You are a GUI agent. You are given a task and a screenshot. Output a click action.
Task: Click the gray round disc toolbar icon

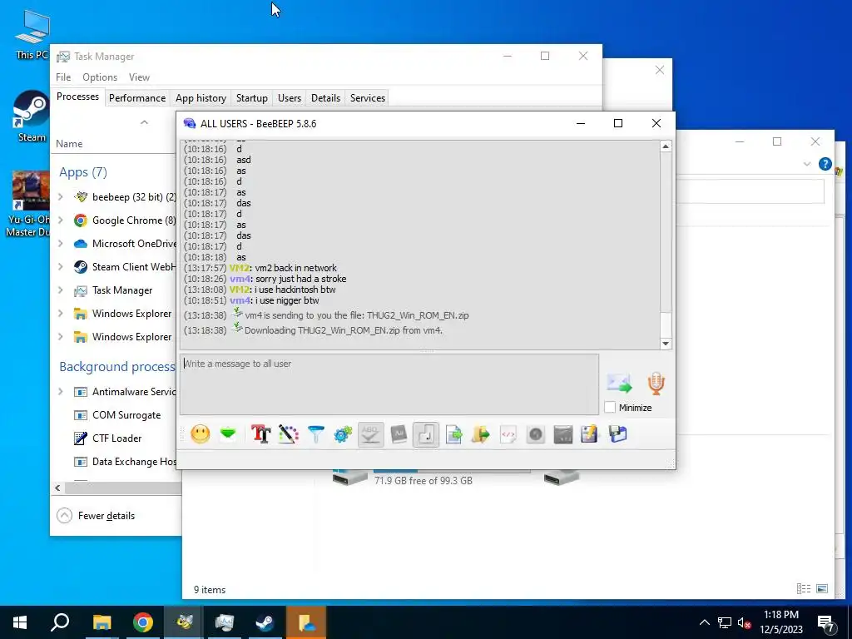coord(536,434)
